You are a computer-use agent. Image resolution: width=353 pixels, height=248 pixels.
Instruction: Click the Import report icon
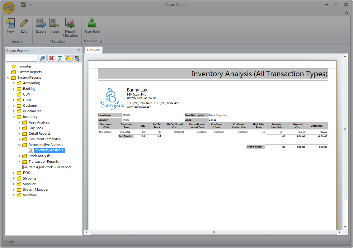coord(54,24)
